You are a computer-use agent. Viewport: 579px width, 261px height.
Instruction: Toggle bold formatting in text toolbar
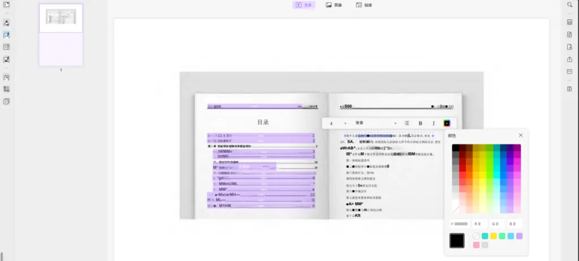point(420,123)
